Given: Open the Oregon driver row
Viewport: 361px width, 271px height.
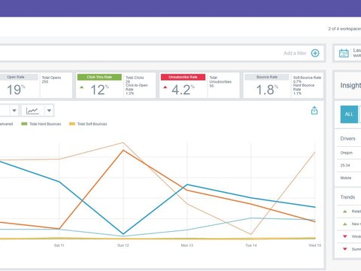Looking at the screenshot, I should tap(349, 153).
